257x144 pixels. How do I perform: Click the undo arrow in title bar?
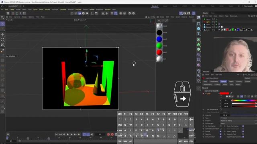[x=2, y=6]
